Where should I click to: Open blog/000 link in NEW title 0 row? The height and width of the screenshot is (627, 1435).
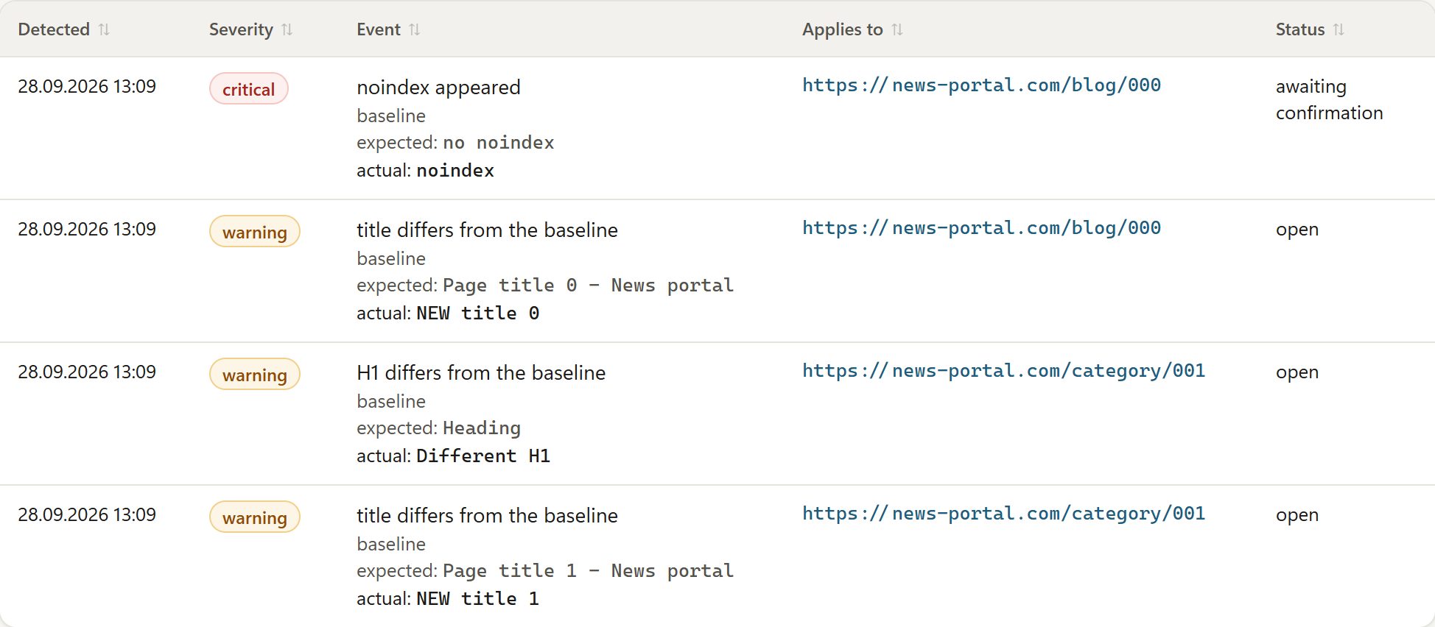point(981,228)
